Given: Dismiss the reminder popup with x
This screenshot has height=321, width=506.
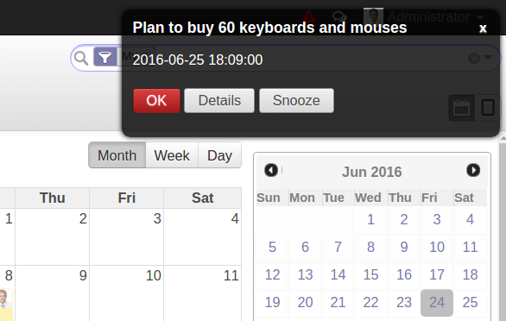Looking at the screenshot, I should coord(483,28).
